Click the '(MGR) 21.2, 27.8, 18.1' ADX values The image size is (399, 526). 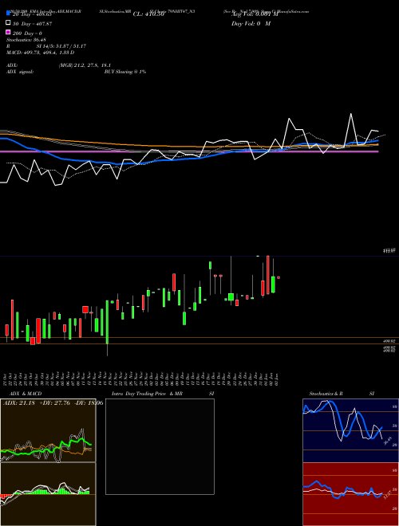coord(85,65)
